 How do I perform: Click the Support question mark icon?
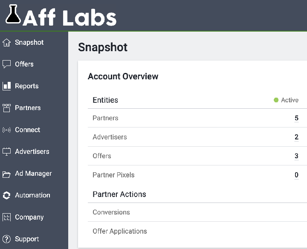[x=6, y=239]
